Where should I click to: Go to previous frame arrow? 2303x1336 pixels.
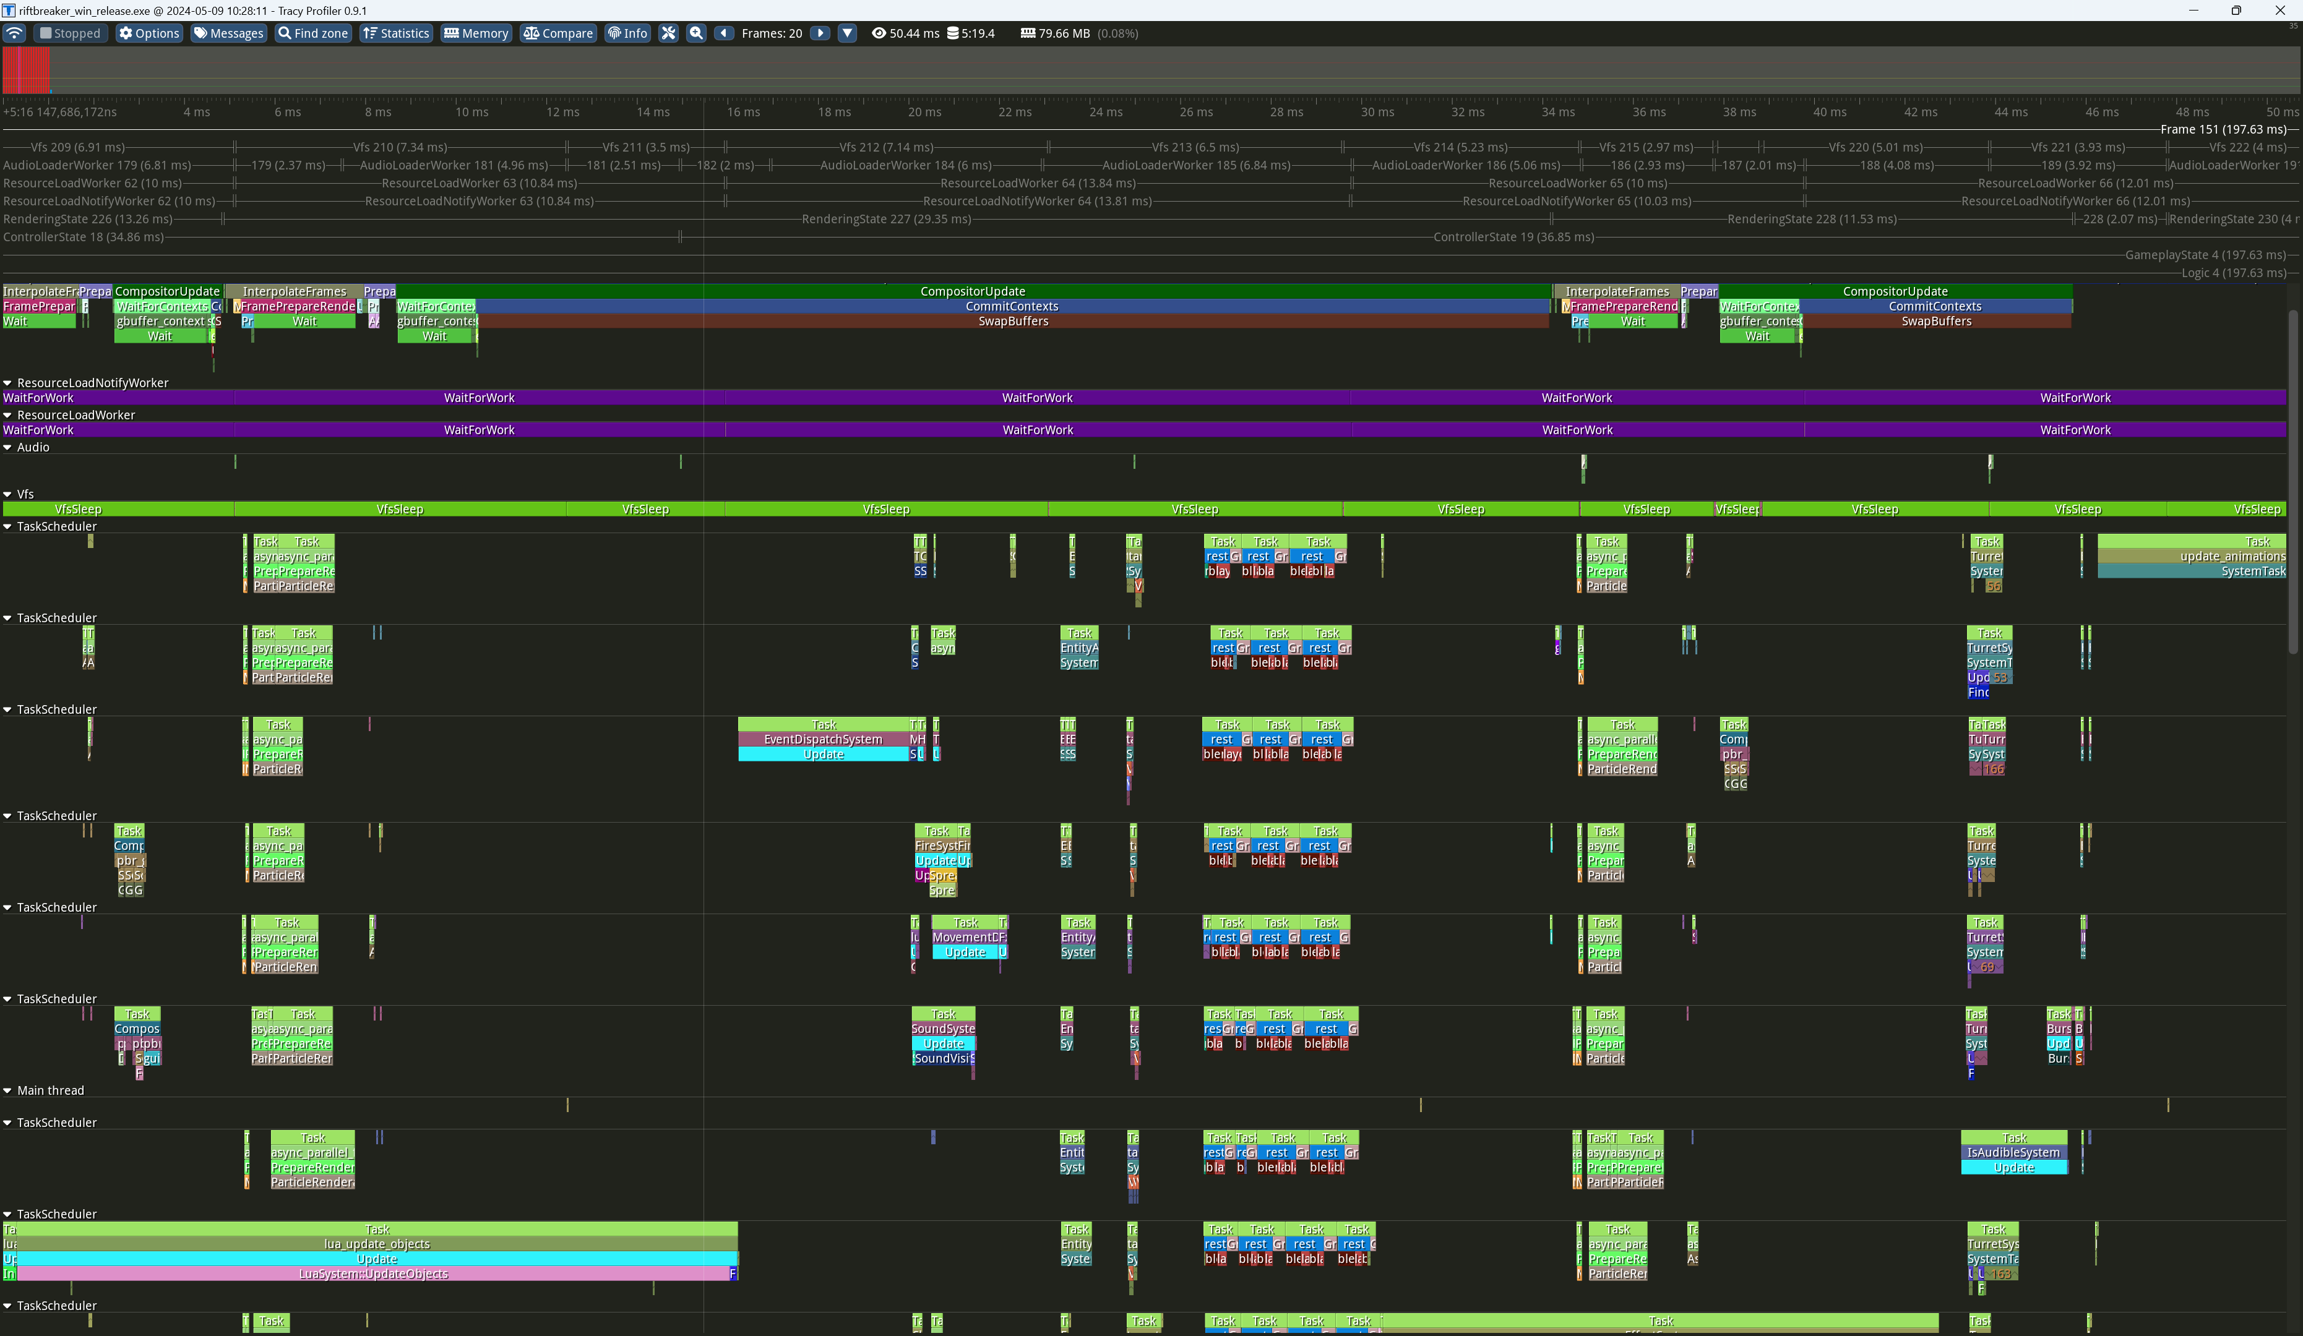click(724, 33)
